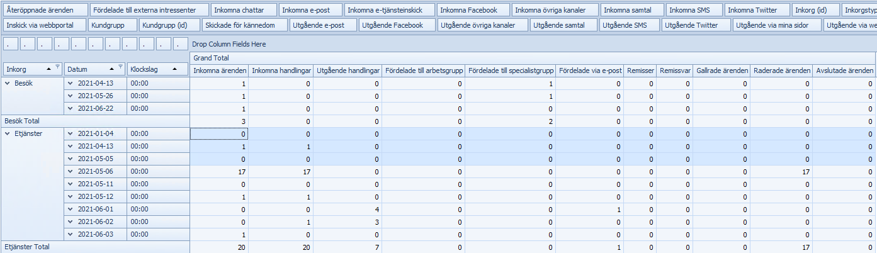Click the Klockslag row field header
The width and height of the screenshot is (877, 253).
[x=158, y=69]
